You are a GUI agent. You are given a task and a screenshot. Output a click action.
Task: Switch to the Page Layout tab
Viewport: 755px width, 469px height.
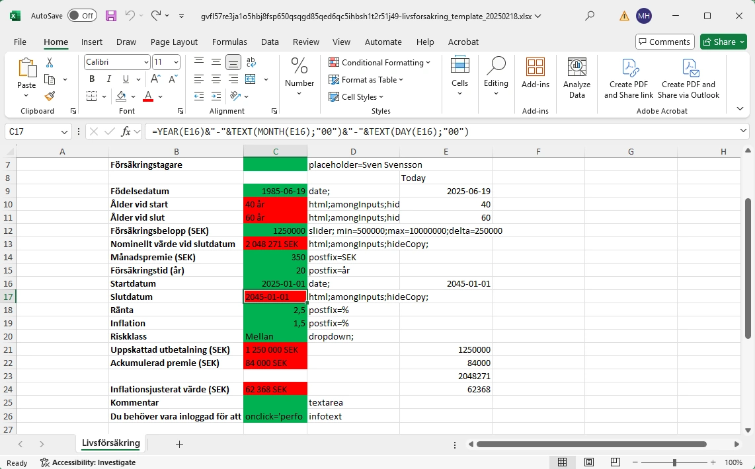[174, 42]
